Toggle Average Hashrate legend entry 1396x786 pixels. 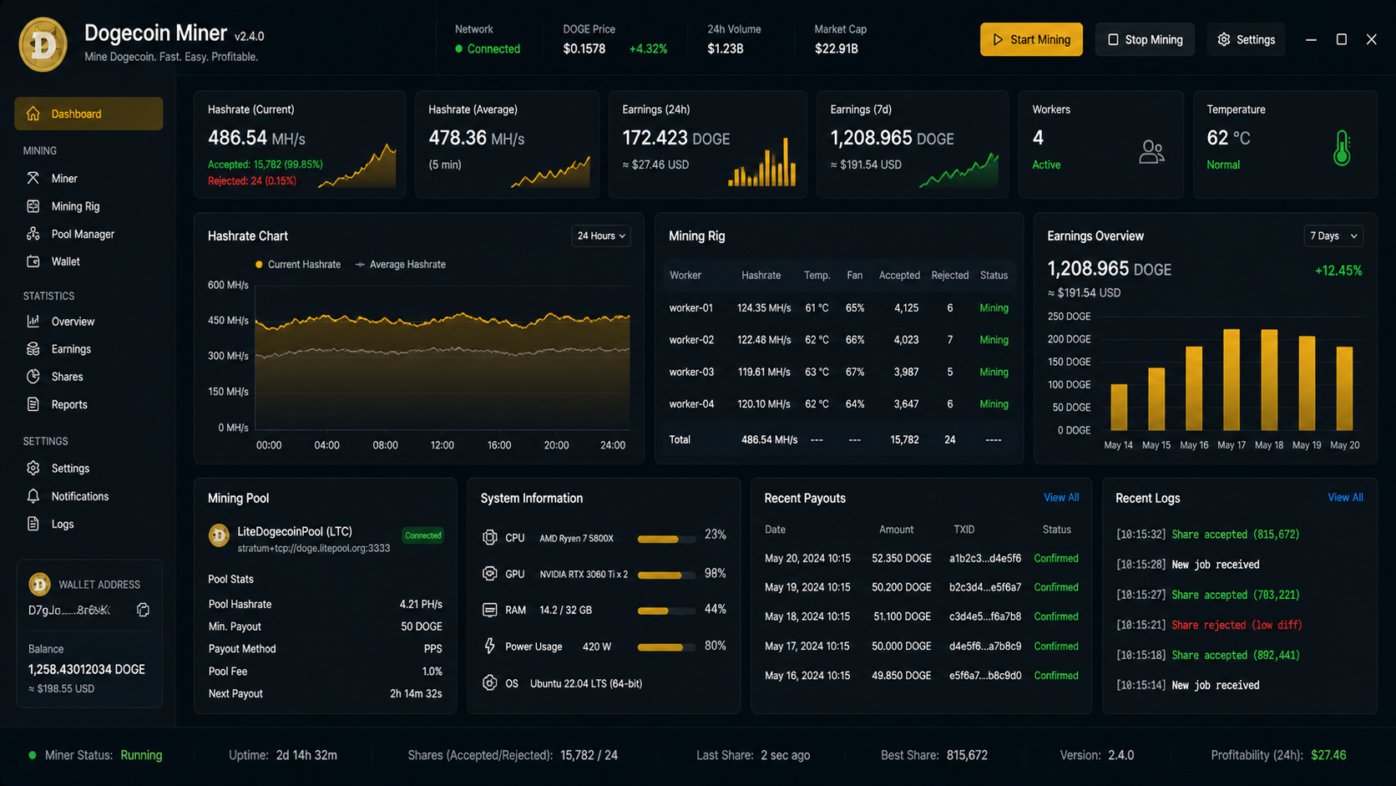tap(401, 265)
